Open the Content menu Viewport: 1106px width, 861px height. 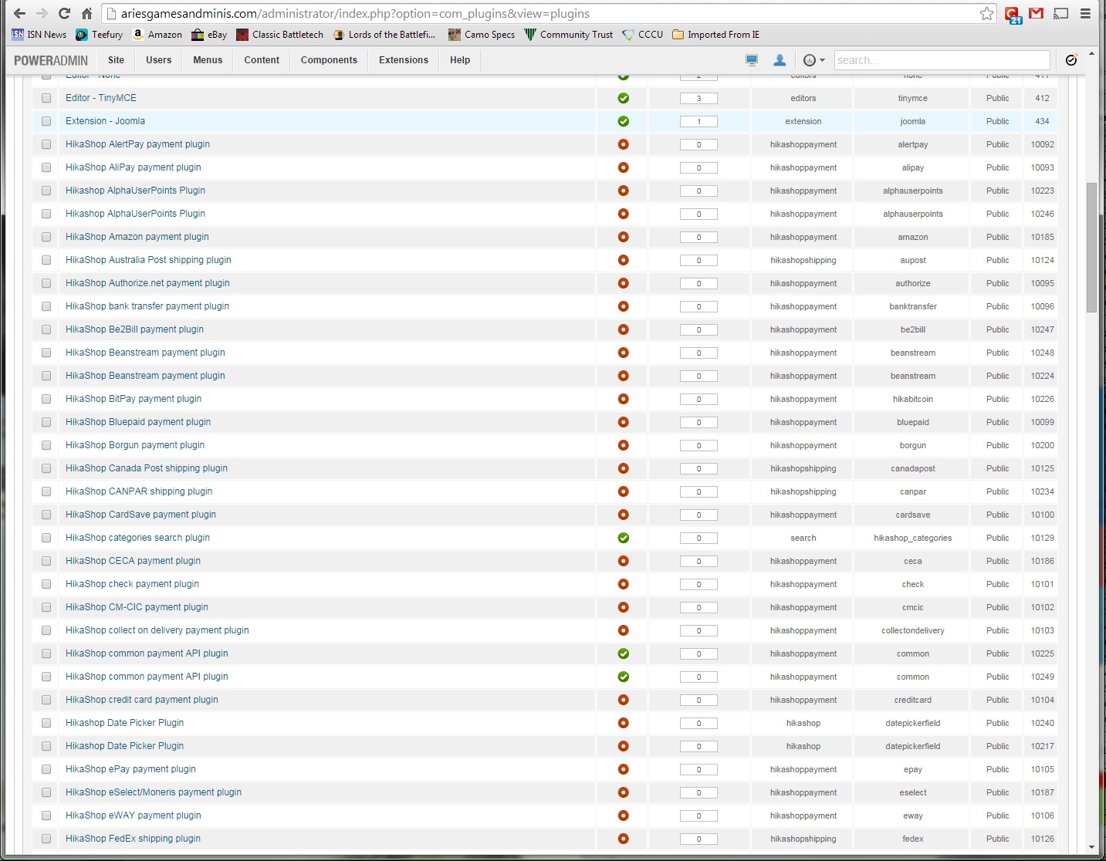(262, 60)
